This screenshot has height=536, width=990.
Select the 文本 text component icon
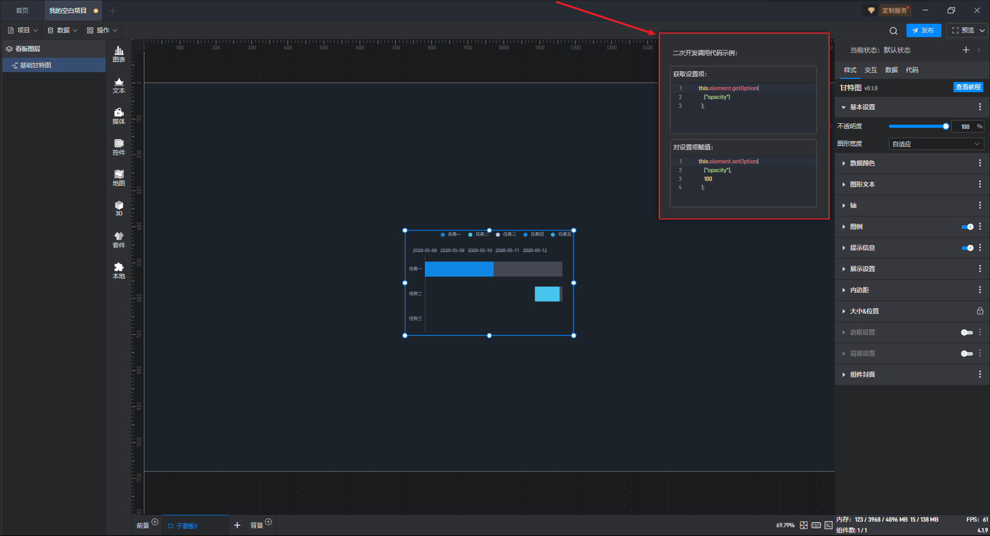119,85
